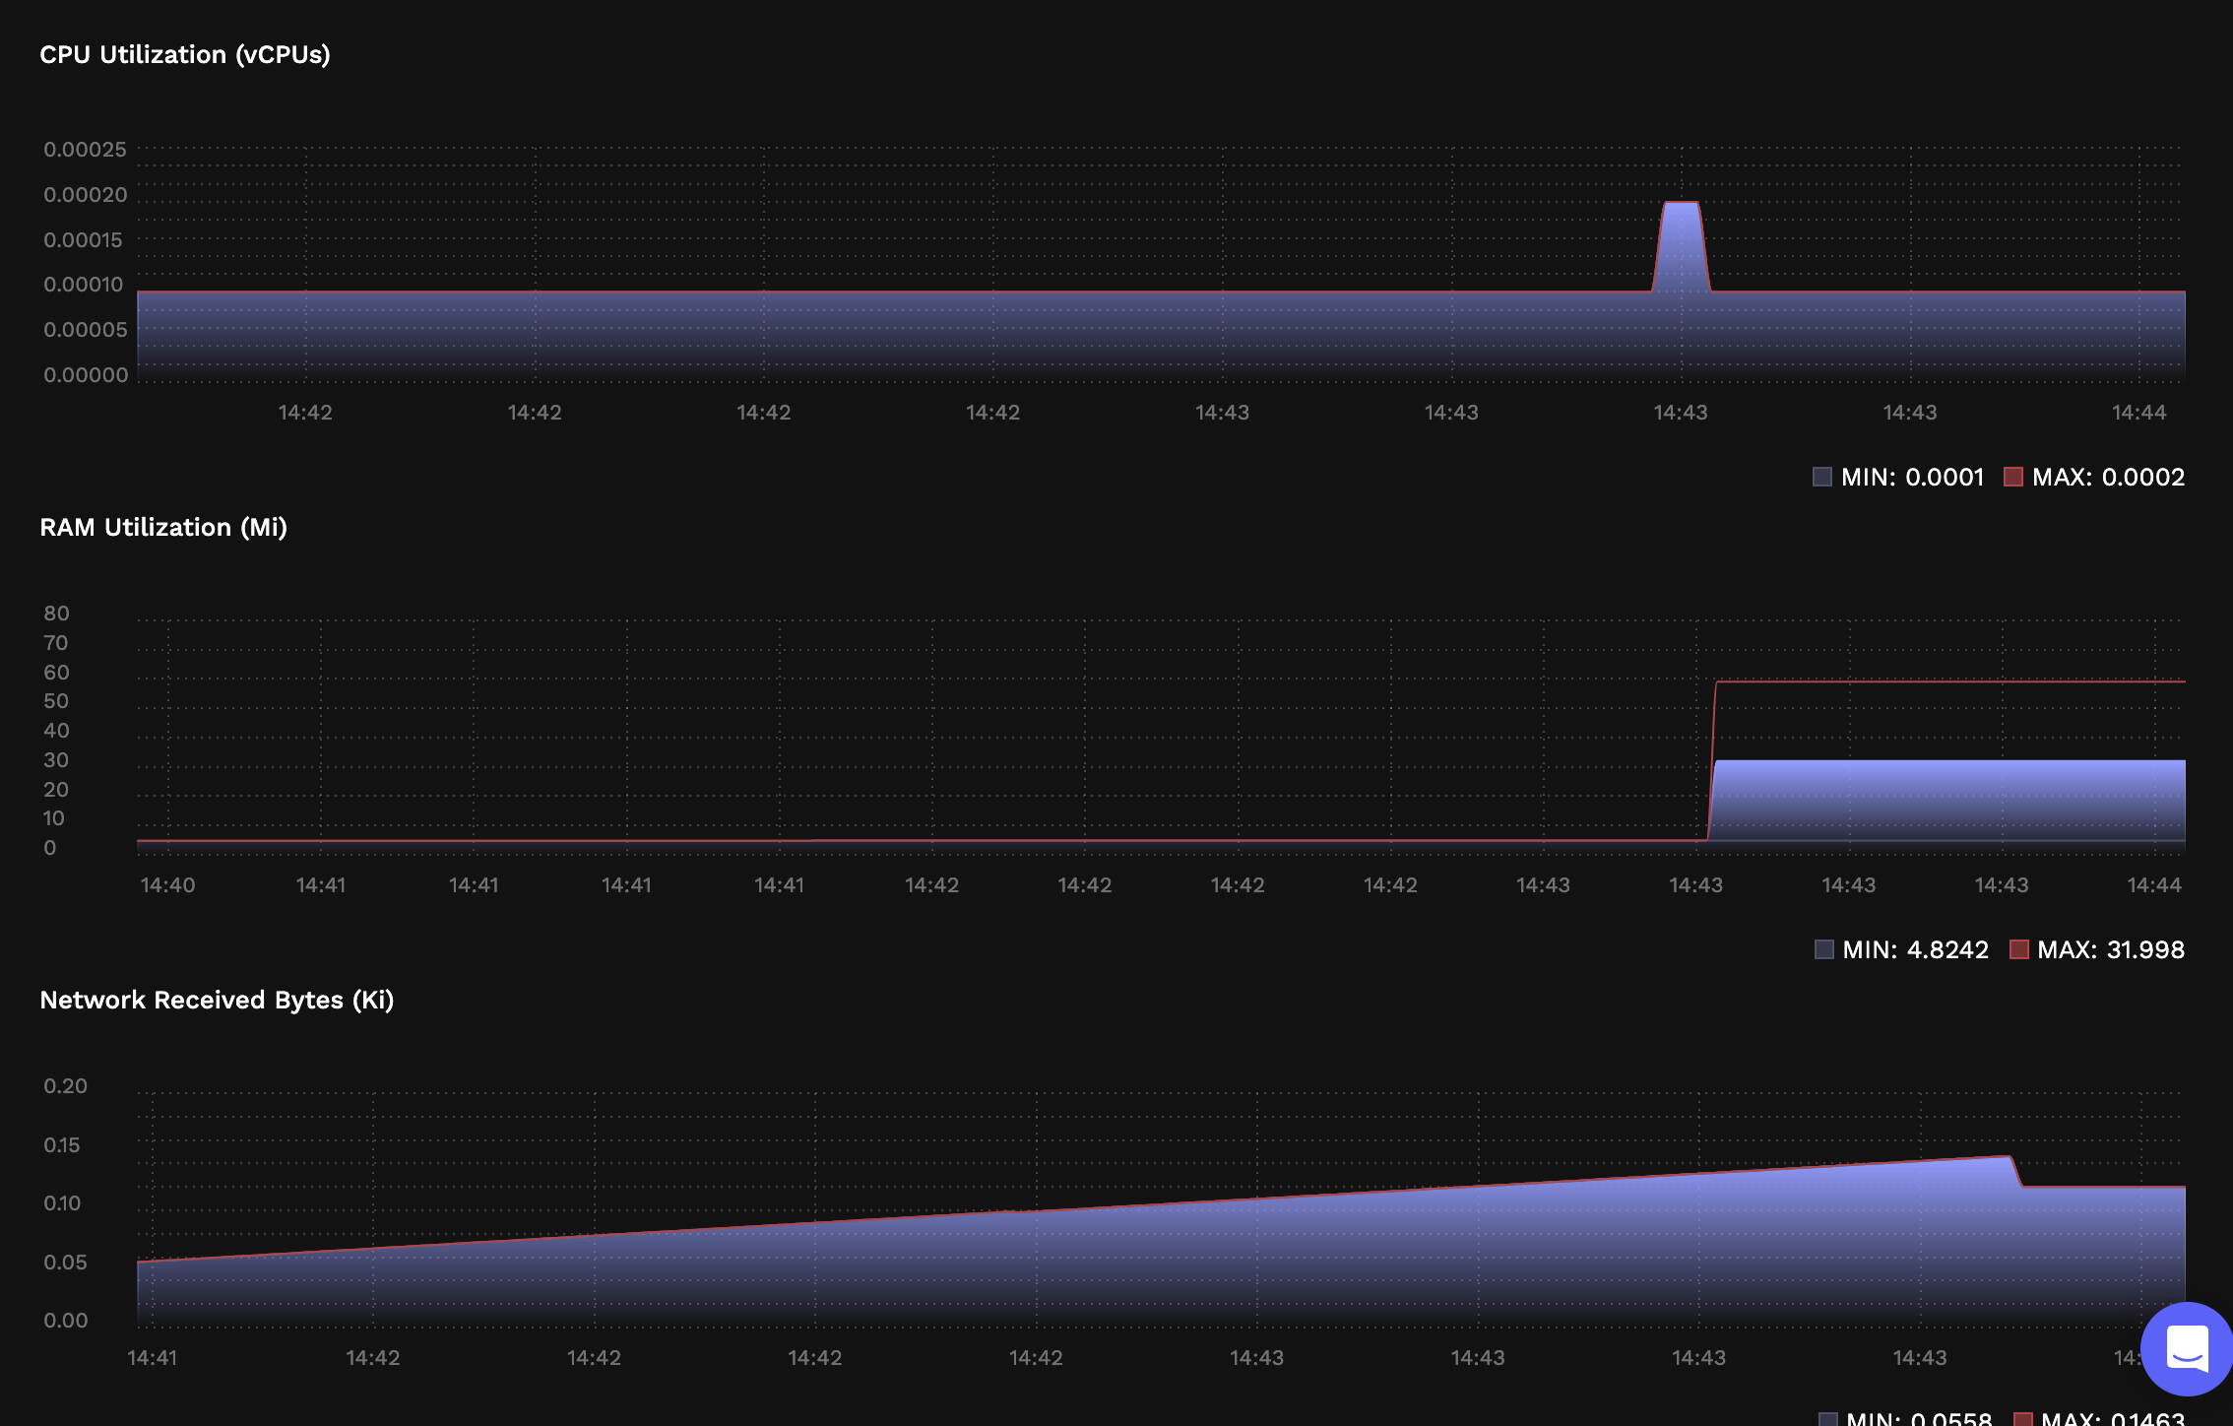Click the RAM chart MIN legend swatch
Screen dimensions: 2233x1426
click(x=1824, y=949)
